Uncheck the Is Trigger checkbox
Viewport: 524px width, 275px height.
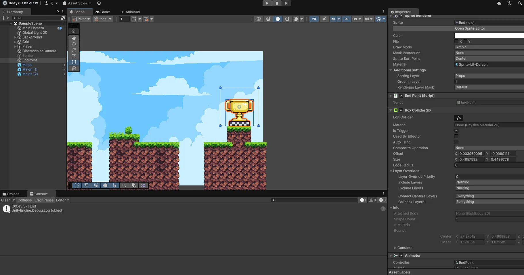pyautogui.click(x=456, y=131)
